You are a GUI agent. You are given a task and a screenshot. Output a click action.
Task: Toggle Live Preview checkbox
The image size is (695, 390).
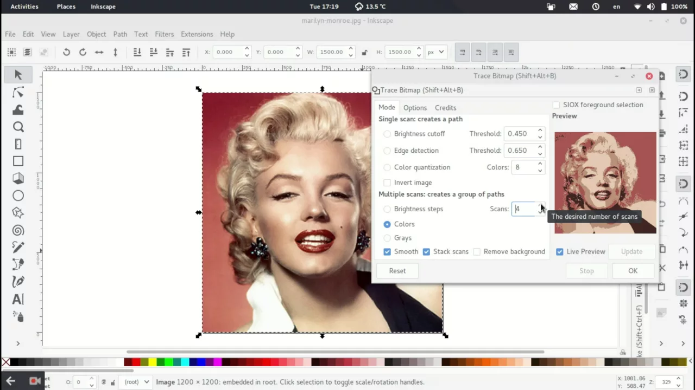(x=560, y=252)
